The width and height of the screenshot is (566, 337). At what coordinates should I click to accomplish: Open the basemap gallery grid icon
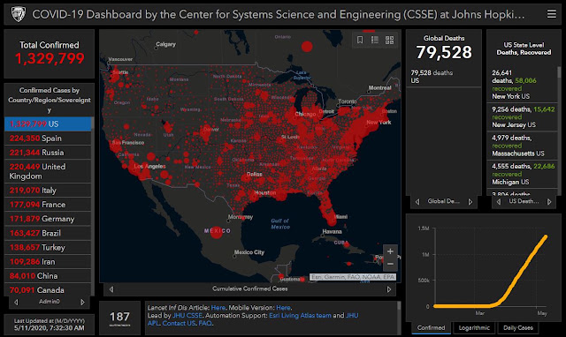pos(389,40)
